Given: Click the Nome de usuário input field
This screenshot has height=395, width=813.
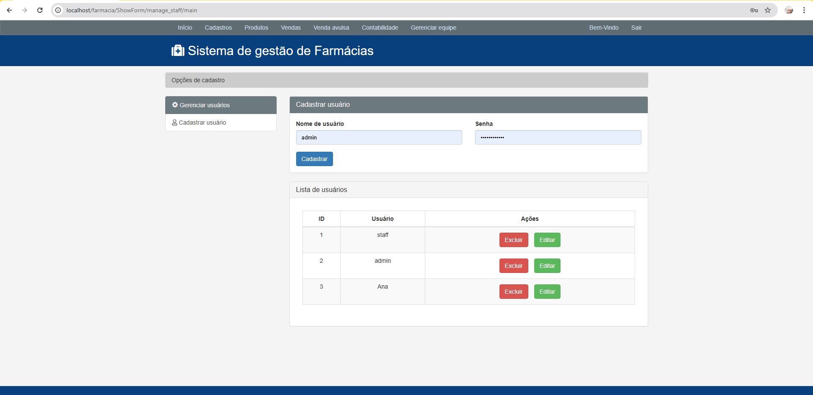Looking at the screenshot, I should 379,137.
